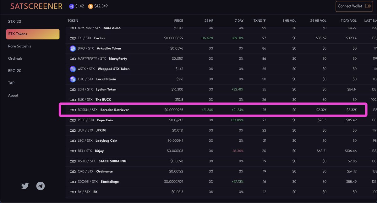
Task: Click the +47.13% value for StacksDoge
Action: (x=237, y=182)
